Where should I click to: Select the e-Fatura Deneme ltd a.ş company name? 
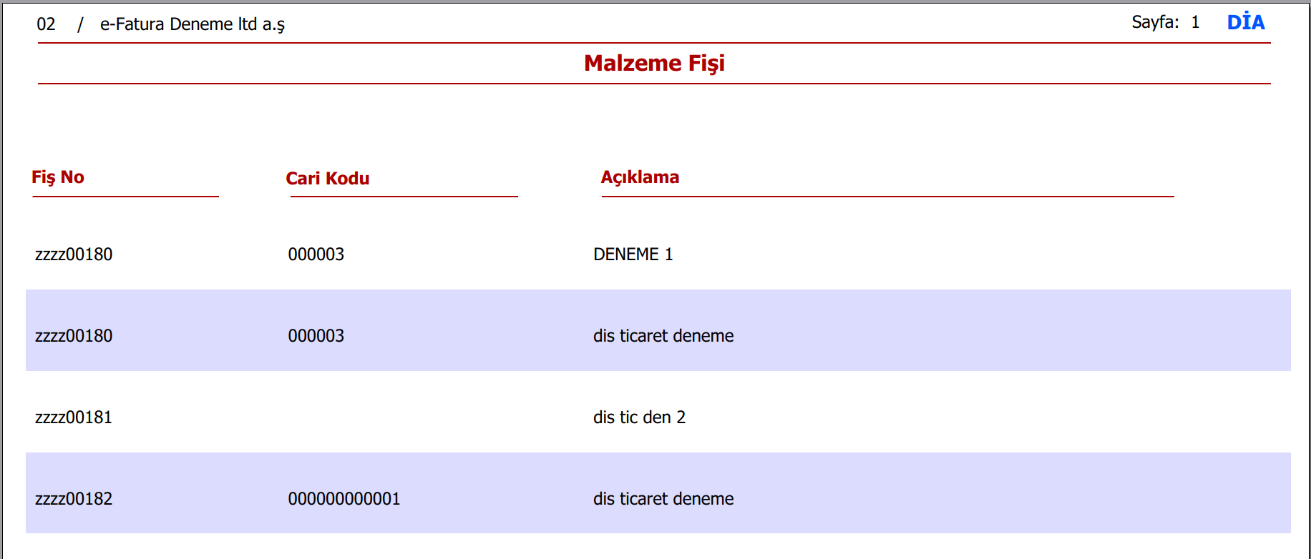click(192, 24)
